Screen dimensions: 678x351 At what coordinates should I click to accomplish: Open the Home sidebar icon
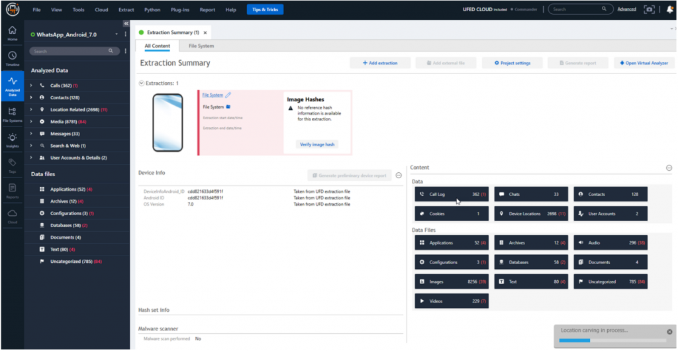(12, 32)
